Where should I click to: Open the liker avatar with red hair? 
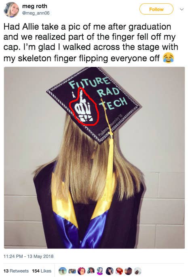(x=119, y=271)
